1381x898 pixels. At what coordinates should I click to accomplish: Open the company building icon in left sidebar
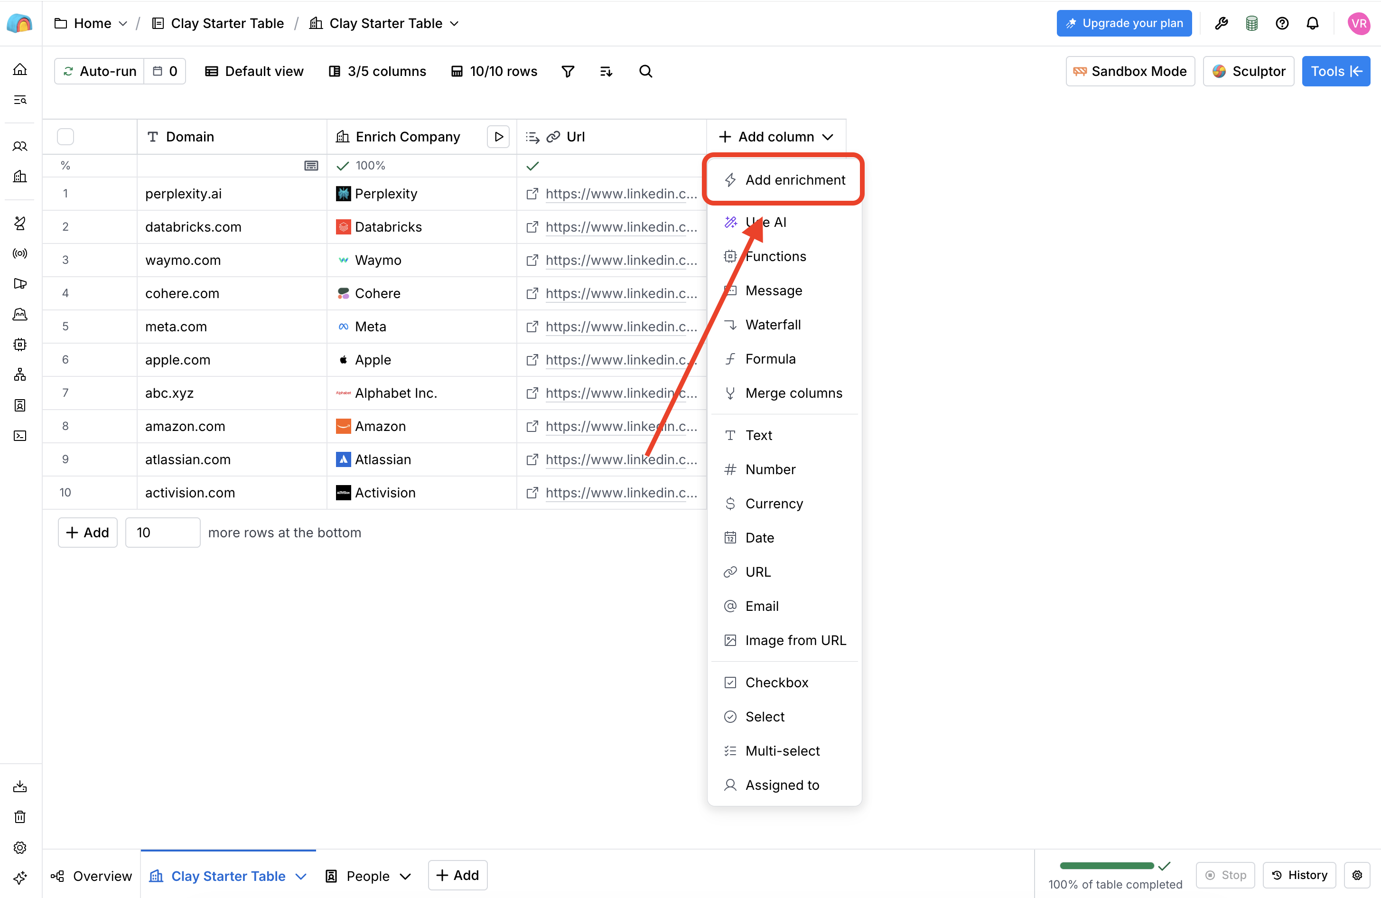tap(20, 177)
